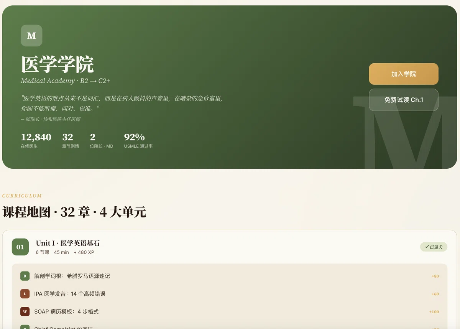Click the green 01 unit number badge
Viewport: 460px width, 329px height.
(x=20, y=247)
